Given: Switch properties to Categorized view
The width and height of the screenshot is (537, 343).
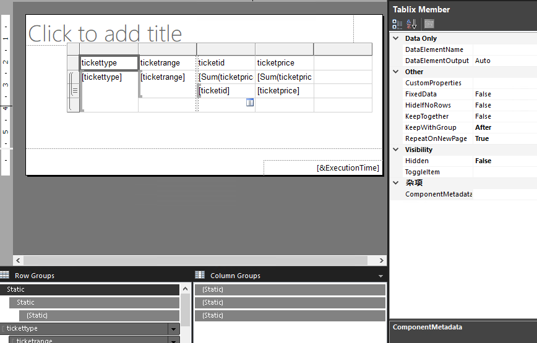Looking at the screenshot, I should point(397,24).
